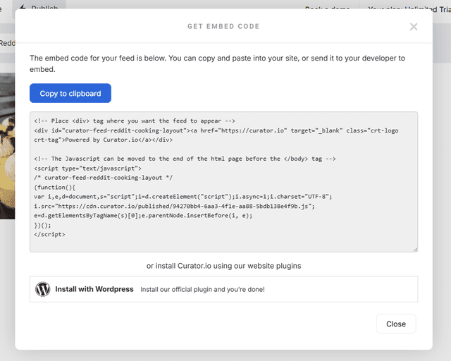Click inside the embed code text area
Viewport: 451px width, 361px height.
[223, 182]
